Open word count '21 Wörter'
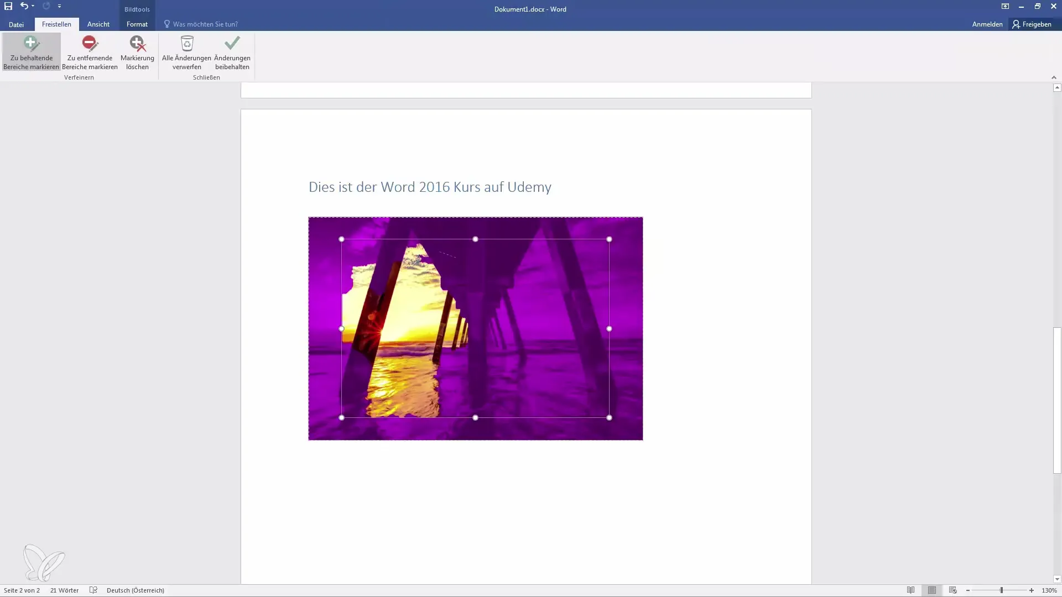 pos(64,590)
